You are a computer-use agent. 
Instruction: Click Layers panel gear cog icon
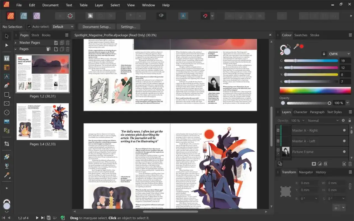[x=343, y=121]
